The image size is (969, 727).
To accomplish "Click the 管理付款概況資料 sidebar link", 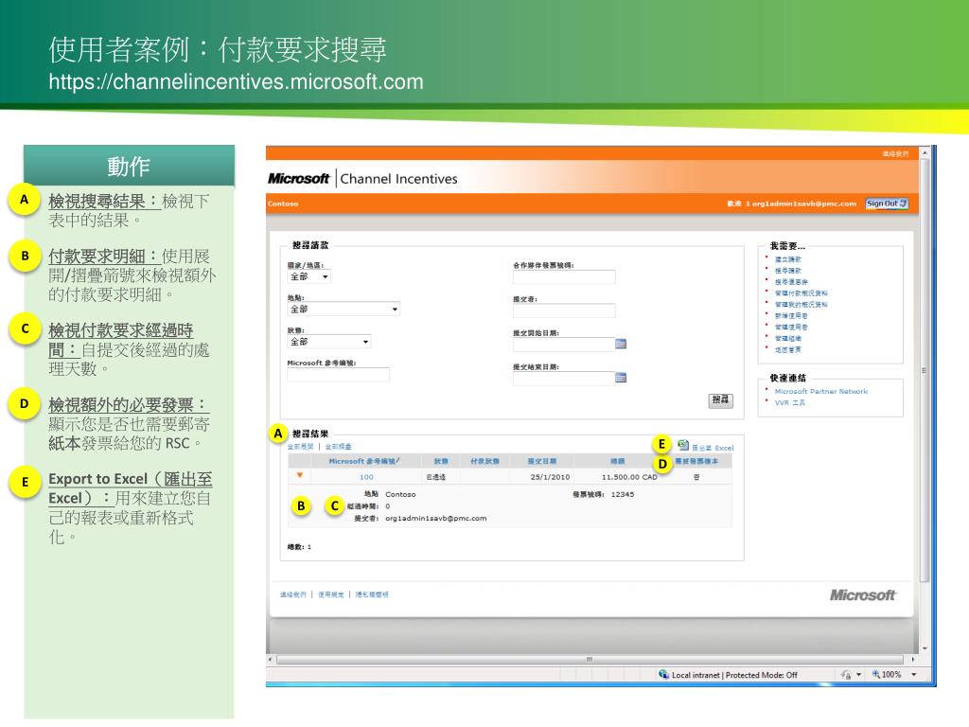I will [801, 293].
